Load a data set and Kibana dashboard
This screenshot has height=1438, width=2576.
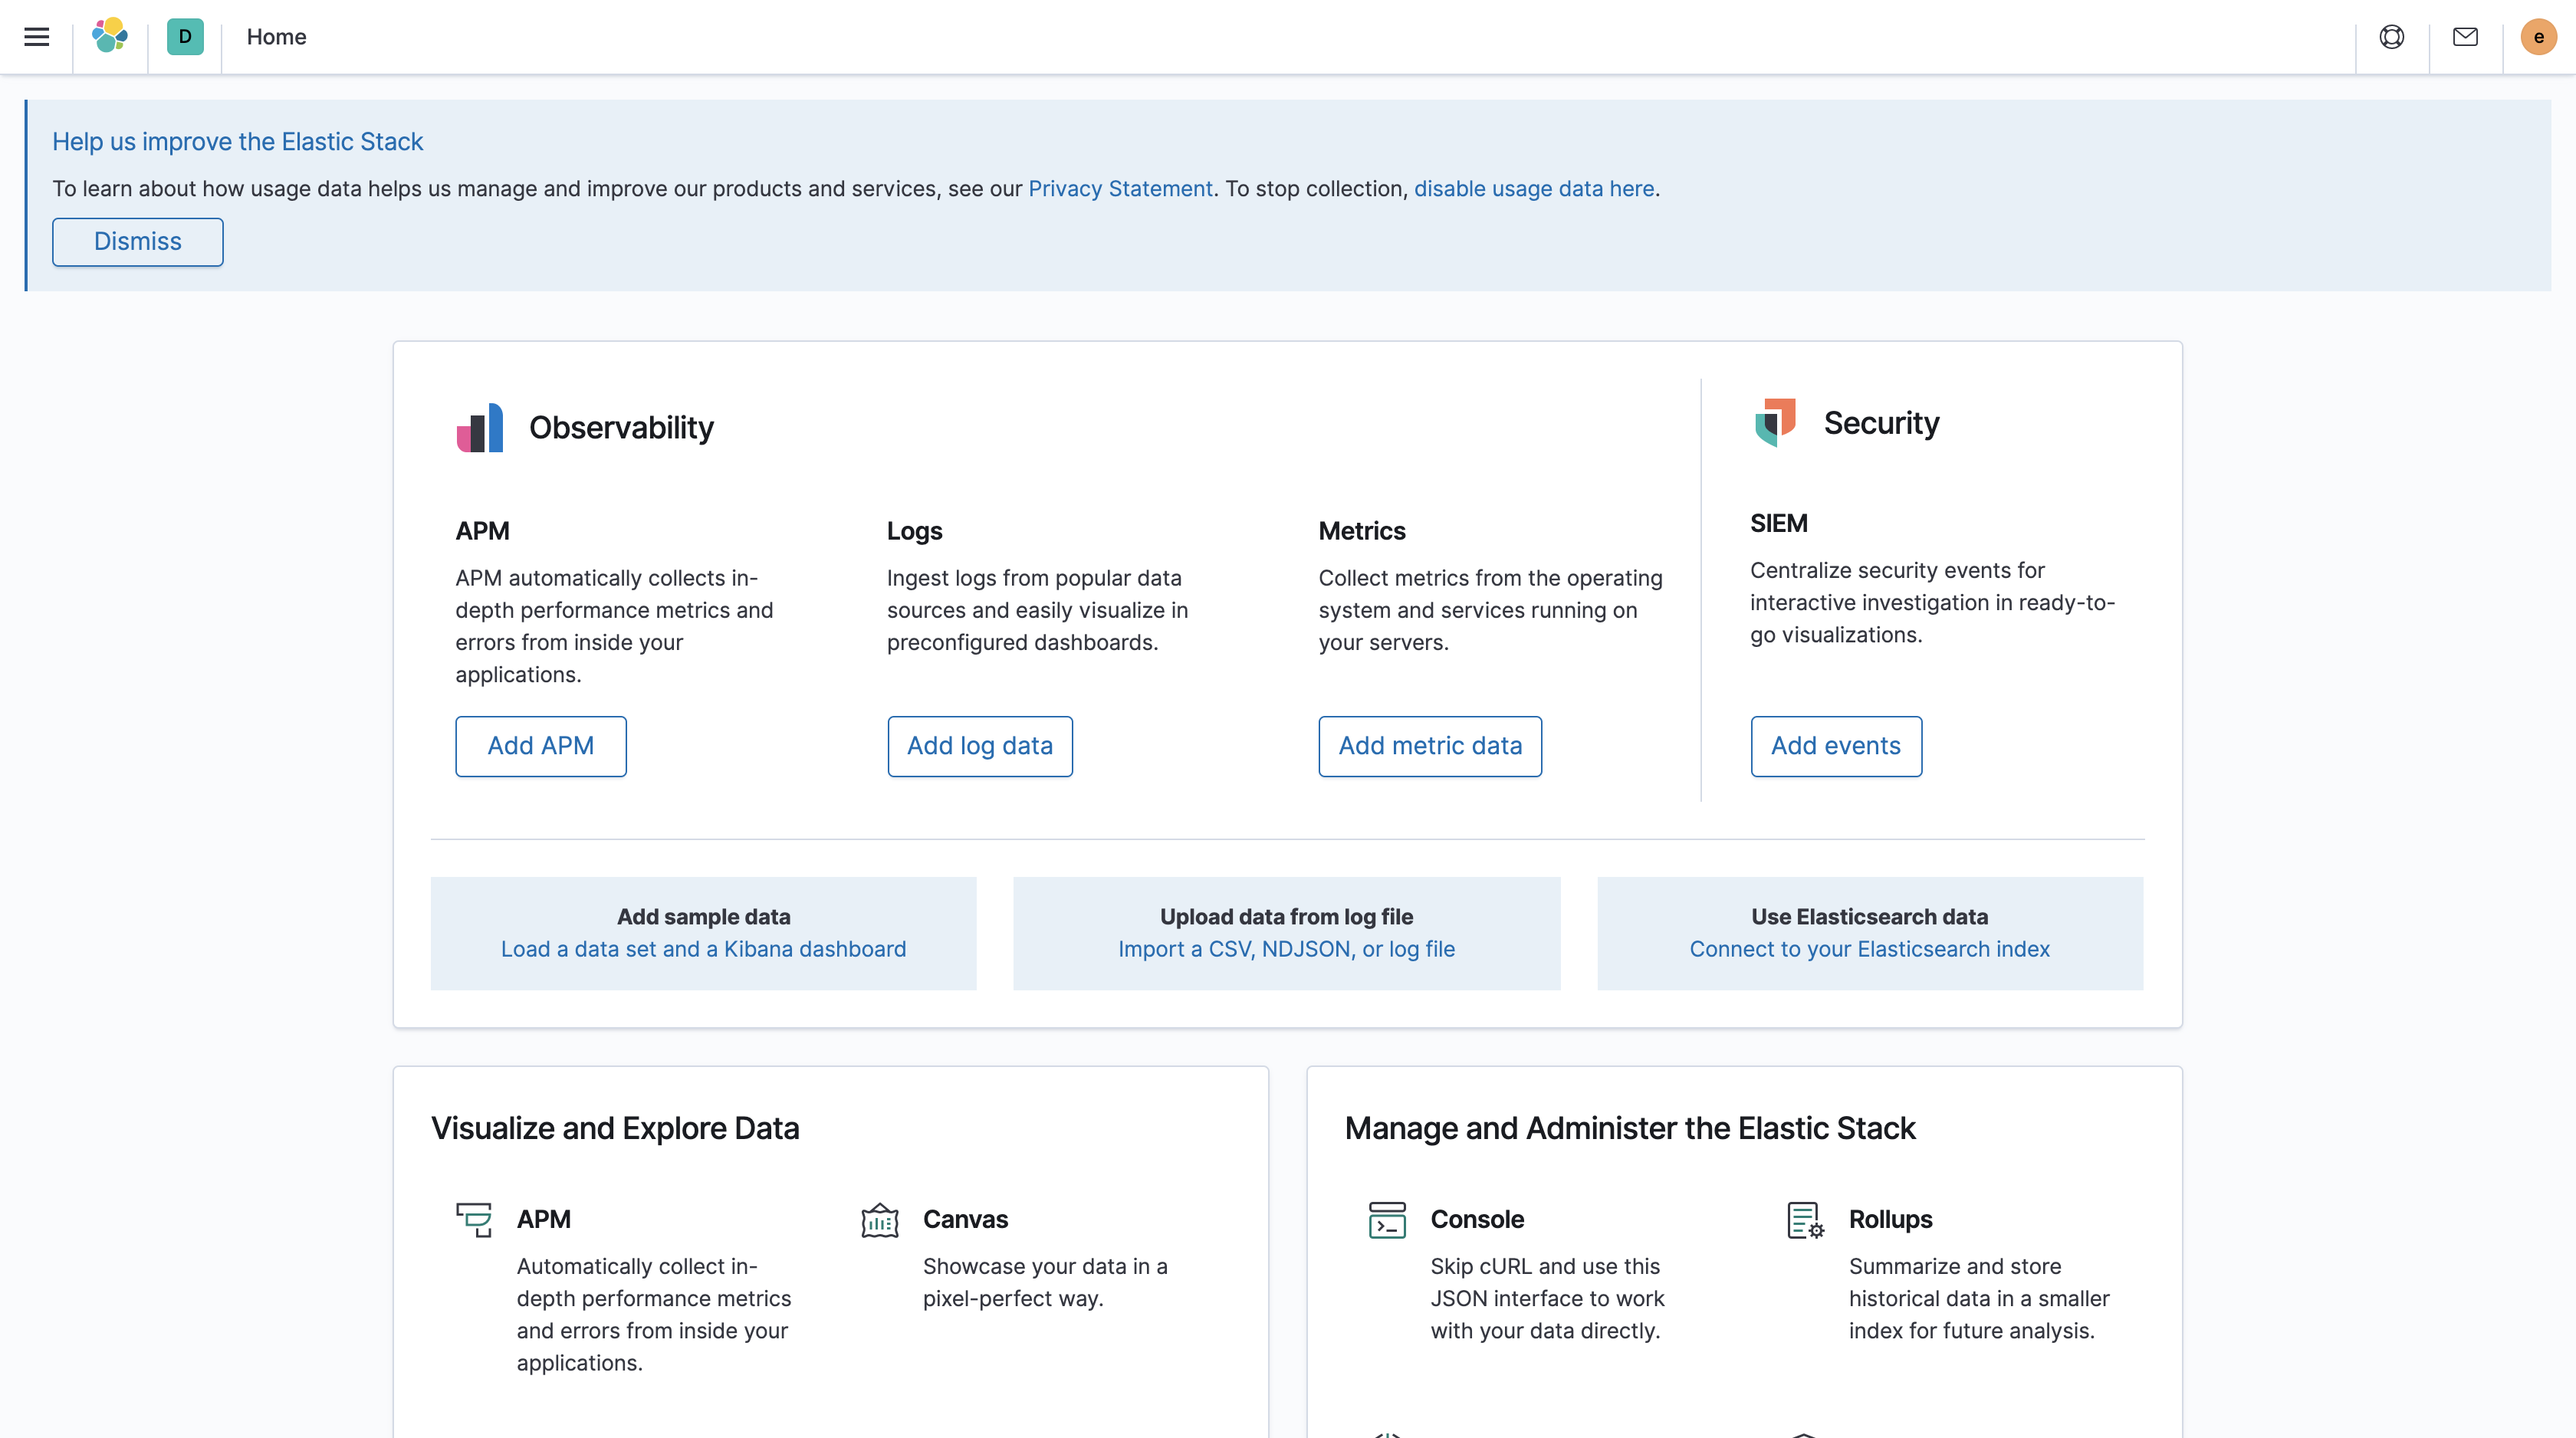(704, 949)
